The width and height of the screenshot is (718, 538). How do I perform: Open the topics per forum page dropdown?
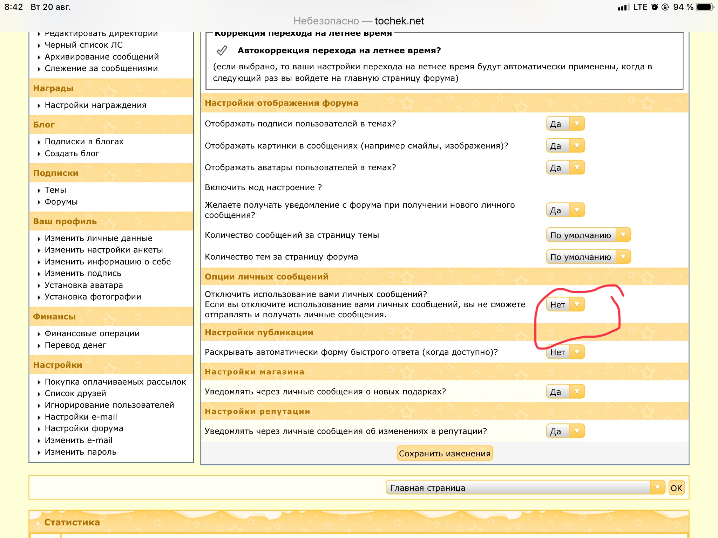pos(588,257)
